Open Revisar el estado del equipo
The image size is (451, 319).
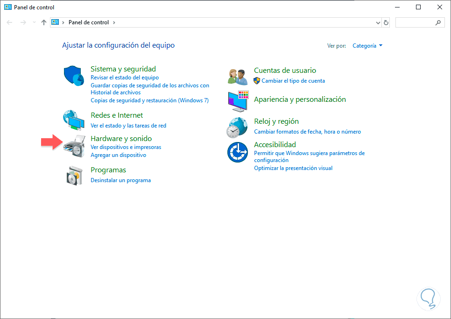125,78
